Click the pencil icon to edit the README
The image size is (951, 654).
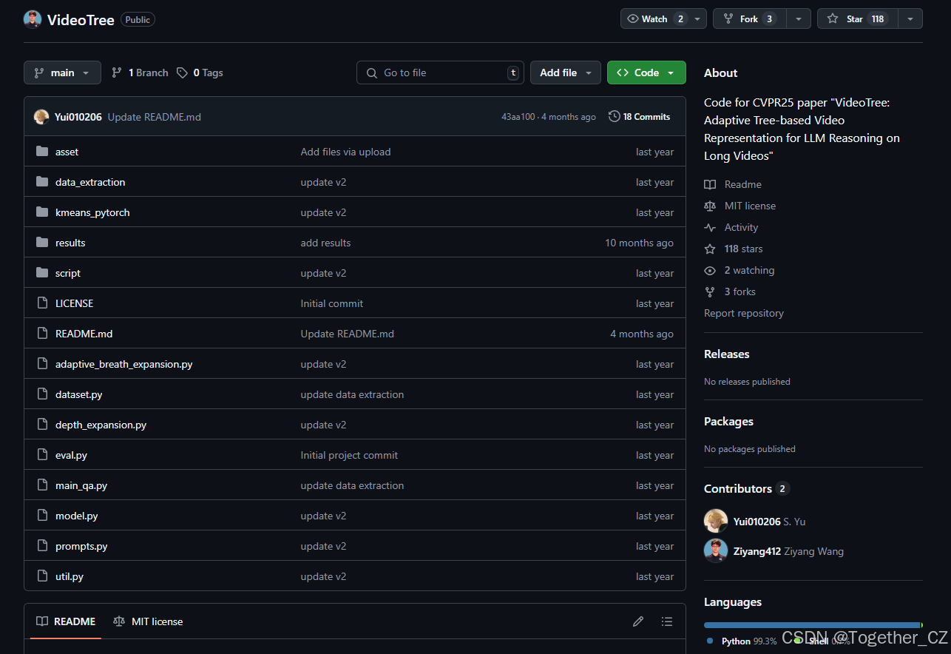tap(638, 621)
